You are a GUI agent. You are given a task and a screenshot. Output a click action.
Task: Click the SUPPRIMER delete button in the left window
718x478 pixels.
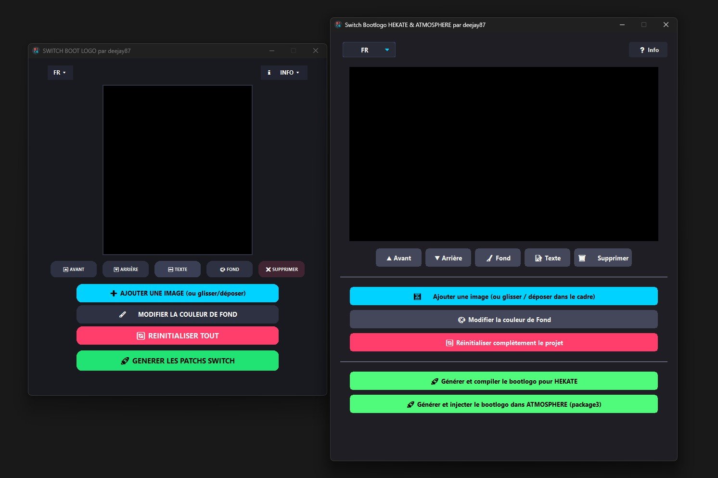point(282,270)
